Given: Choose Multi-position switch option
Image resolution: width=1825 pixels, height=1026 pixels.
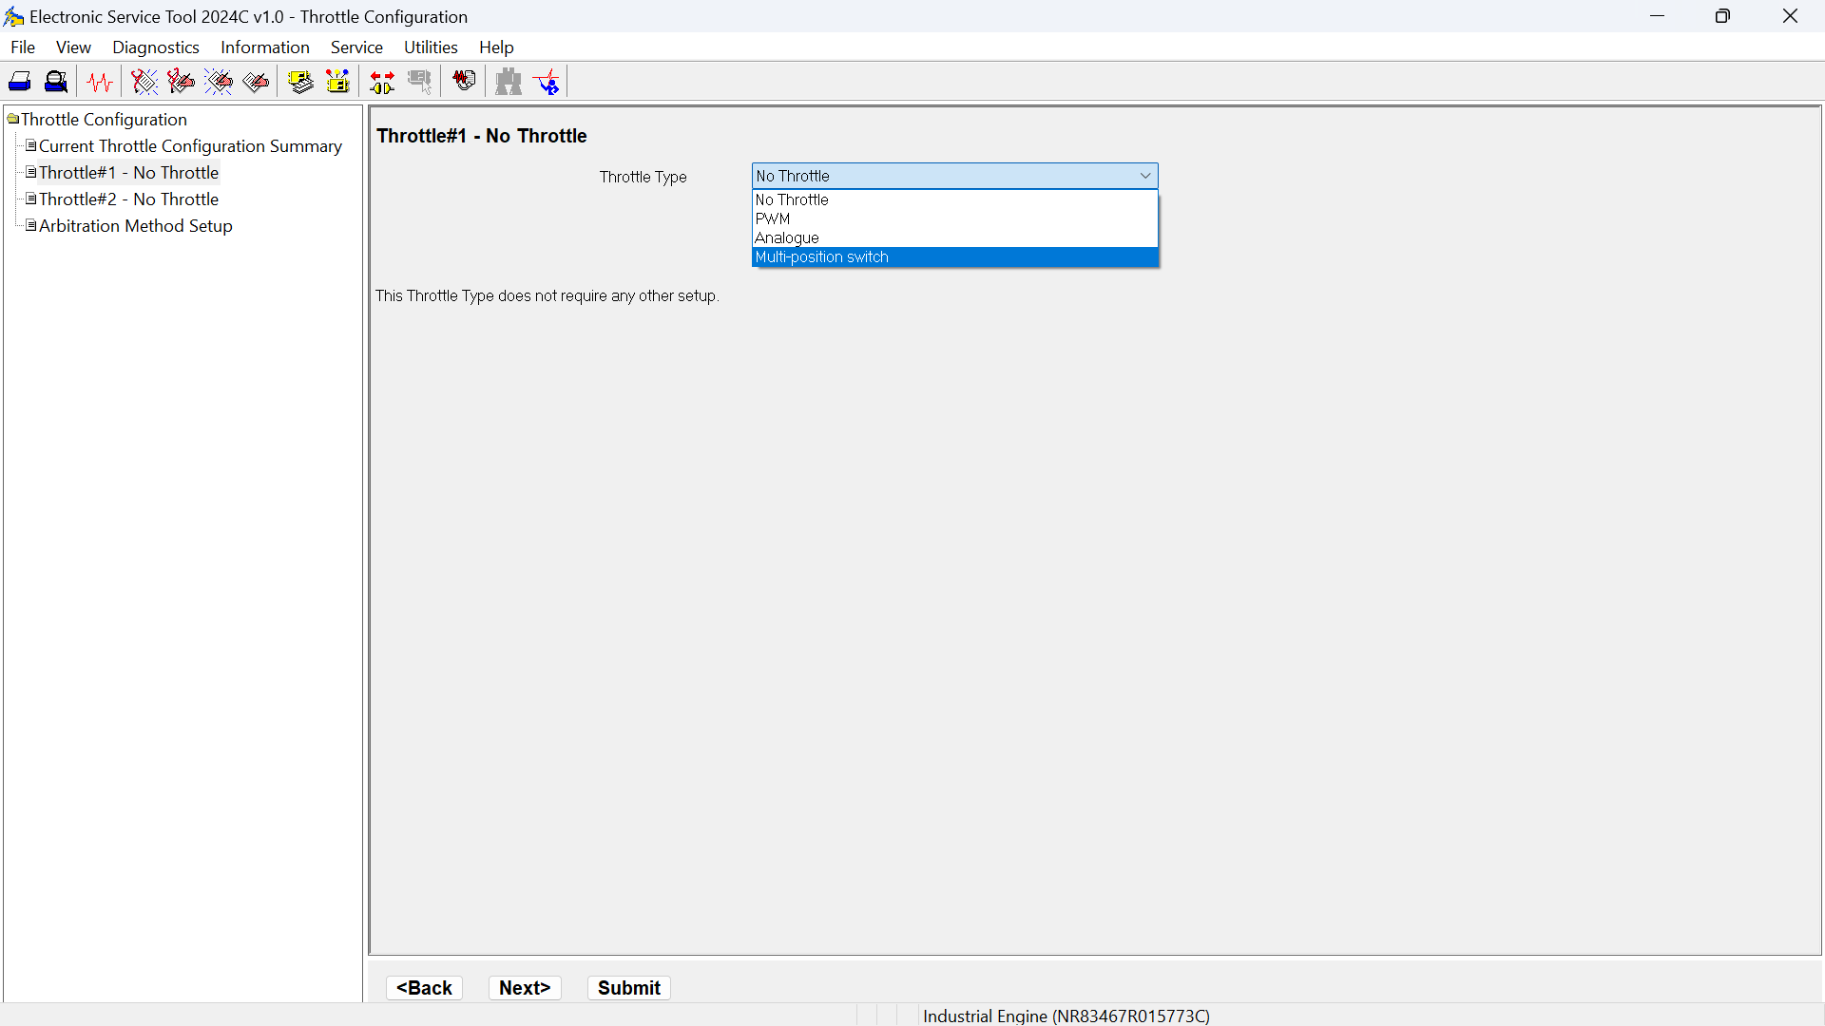Looking at the screenshot, I should [955, 257].
